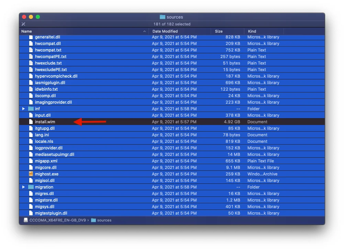344x250 pixels.
Task: Click the sources folder icon in title bar
Action: click(x=163, y=17)
